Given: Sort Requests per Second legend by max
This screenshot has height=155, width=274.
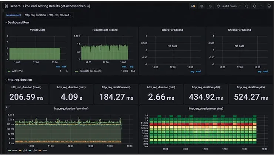Looking at the screenshot, I should click(x=124, y=67).
